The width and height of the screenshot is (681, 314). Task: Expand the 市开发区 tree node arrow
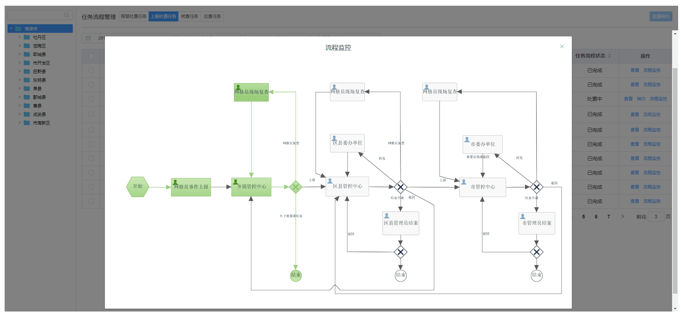20,63
